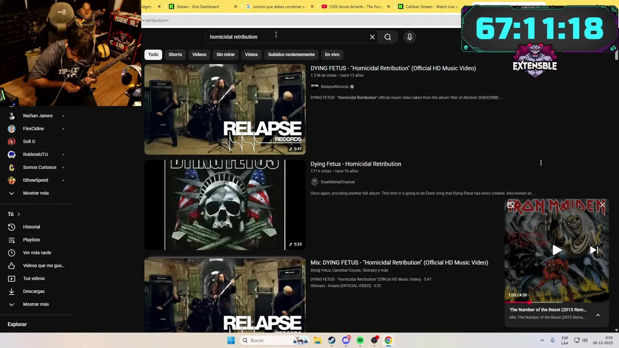The width and height of the screenshot is (619, 348).
Task: Close the Iron Maiden miniplayer
Action: tap(602, 205)
